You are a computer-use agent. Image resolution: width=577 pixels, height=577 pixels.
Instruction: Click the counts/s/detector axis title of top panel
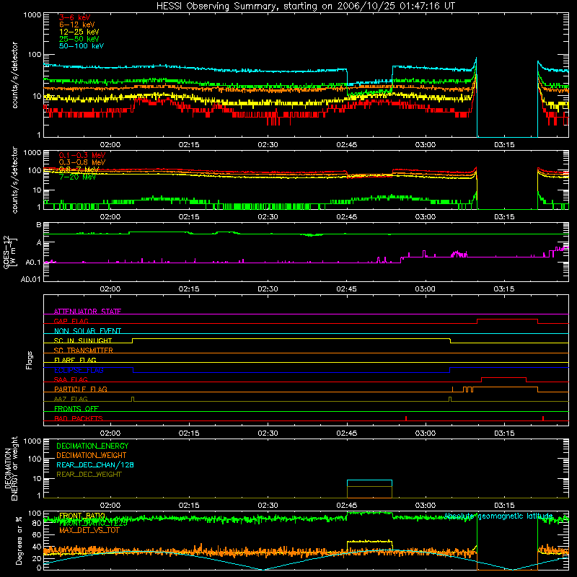pyautogui.click(x=14, y=75)
